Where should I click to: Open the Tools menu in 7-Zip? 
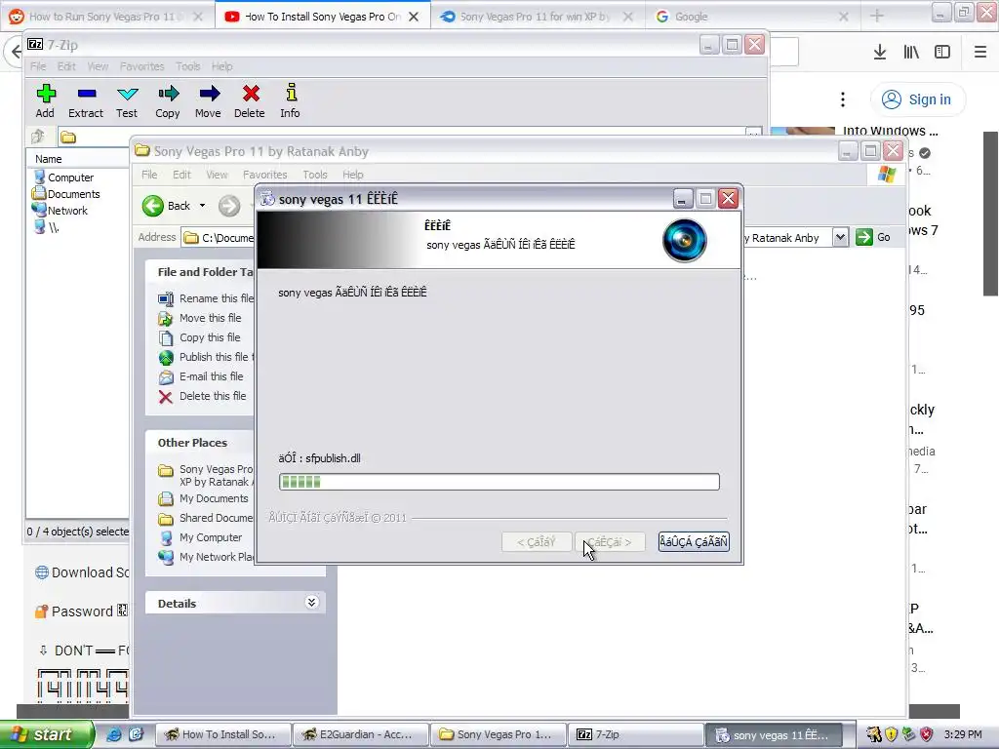tap(187, 66)
